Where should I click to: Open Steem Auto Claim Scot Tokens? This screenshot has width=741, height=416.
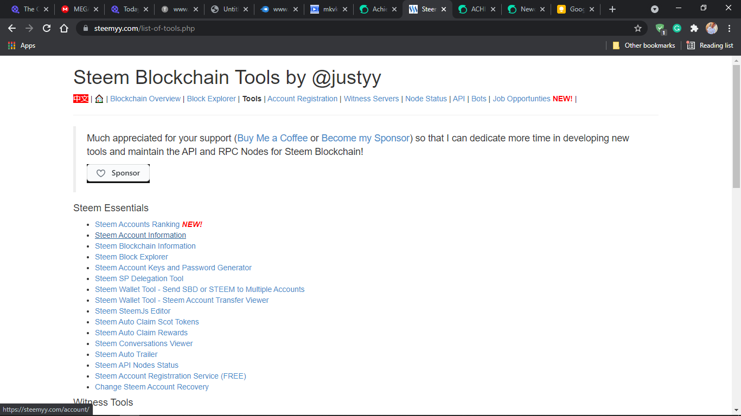tap(147, 322)
